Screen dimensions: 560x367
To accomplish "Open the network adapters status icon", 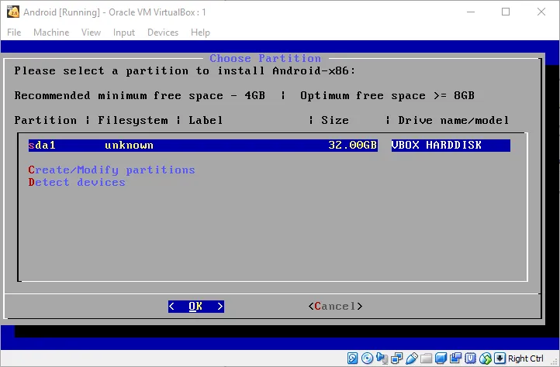I will tap(396, 358).
